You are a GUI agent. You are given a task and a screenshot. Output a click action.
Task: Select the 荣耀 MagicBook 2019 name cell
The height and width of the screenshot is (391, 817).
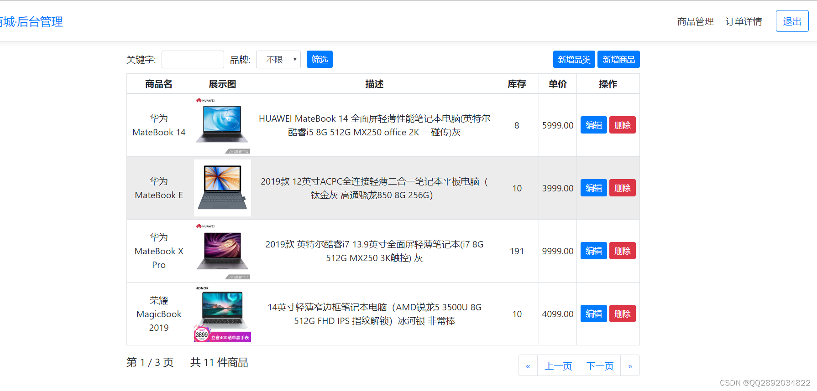click(159, 314)
